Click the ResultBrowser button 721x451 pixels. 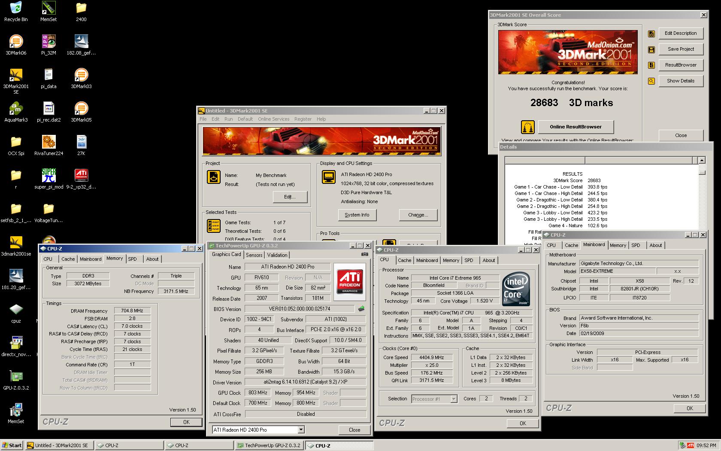tap(681, 65)
